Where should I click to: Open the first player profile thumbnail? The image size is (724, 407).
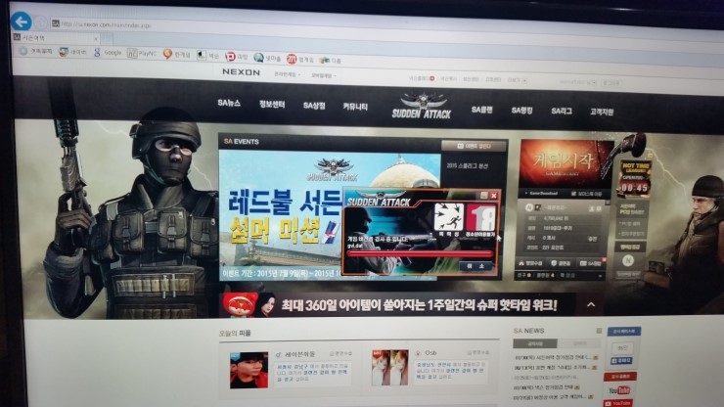[249, 370]
